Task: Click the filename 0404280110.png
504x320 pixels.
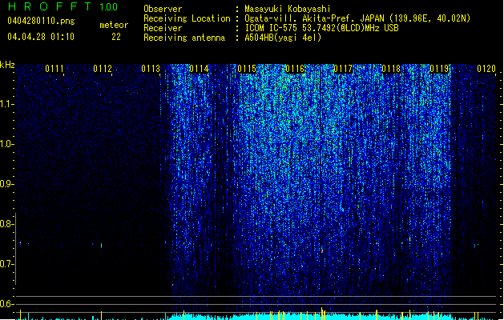Action: 41,21
